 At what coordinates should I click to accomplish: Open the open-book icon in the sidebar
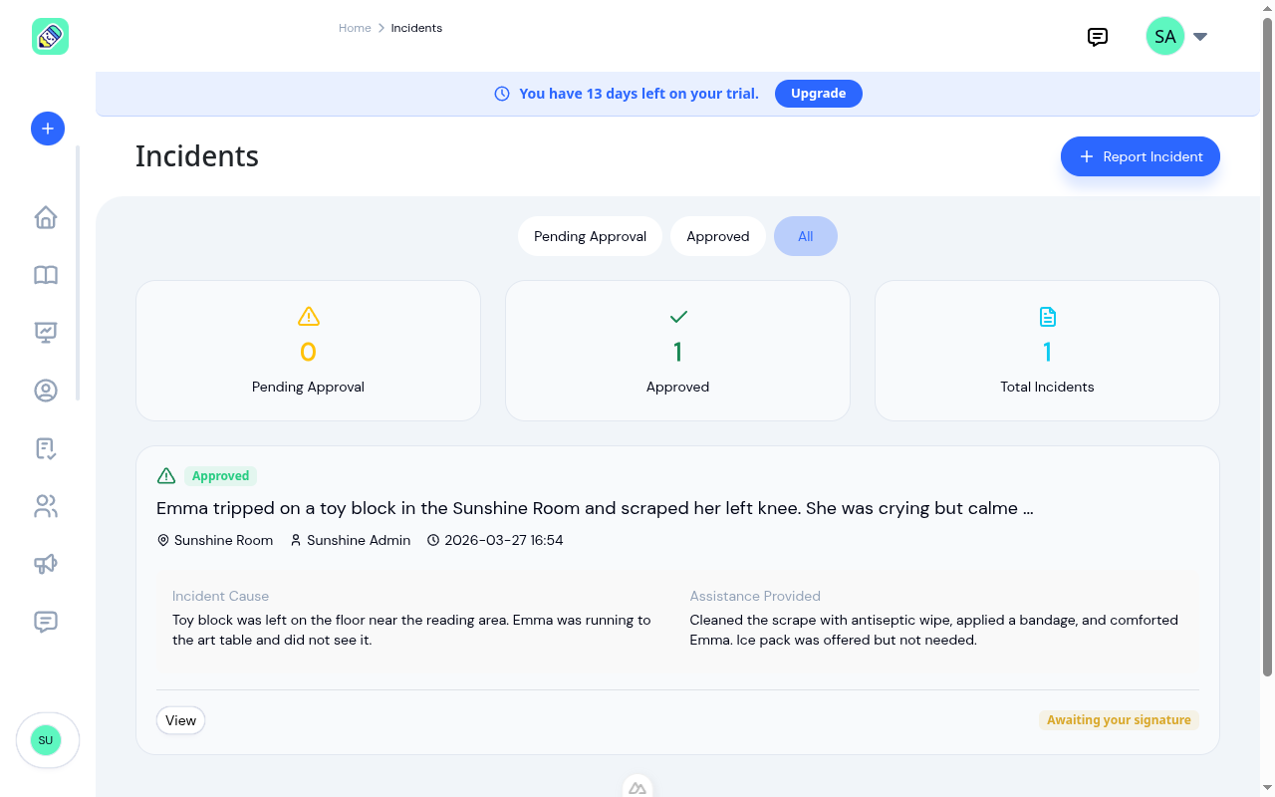coord(46,275)
